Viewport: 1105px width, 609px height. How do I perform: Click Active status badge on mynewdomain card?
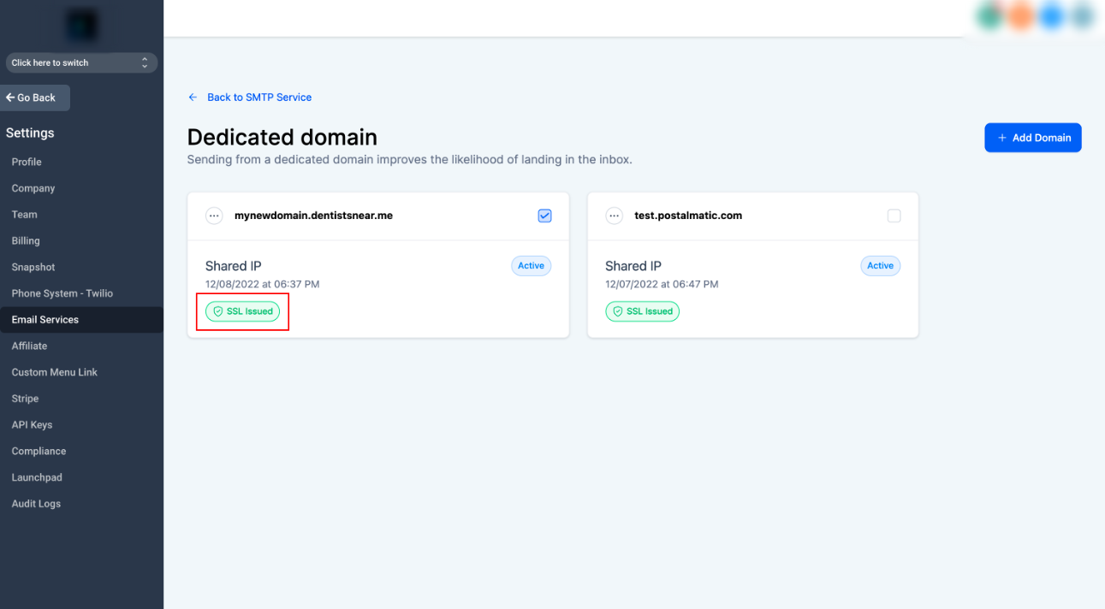[x=531, y=266]
